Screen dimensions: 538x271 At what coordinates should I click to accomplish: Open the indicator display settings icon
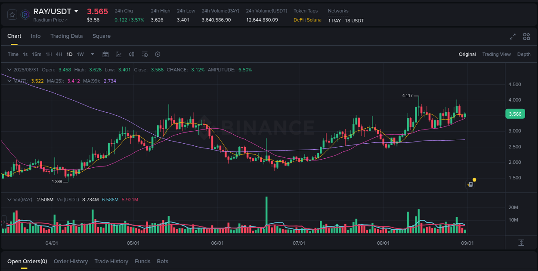(145, 54)
